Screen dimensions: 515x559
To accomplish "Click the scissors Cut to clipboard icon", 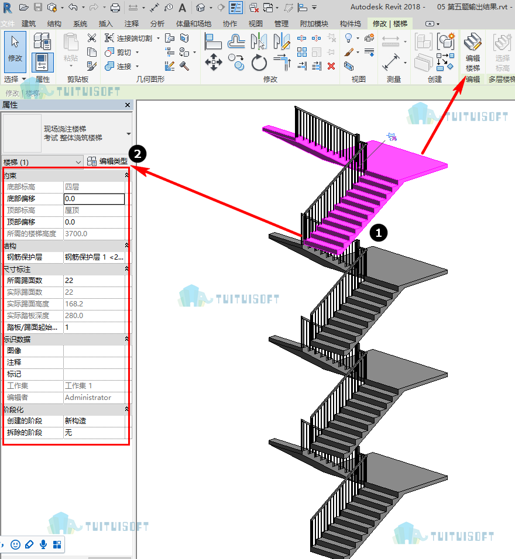I will pos(92,38).
